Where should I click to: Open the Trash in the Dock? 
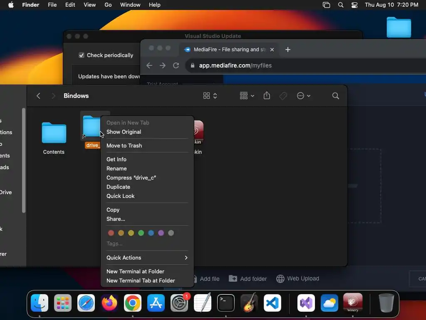pyautogui.click(x=386, y=303)
